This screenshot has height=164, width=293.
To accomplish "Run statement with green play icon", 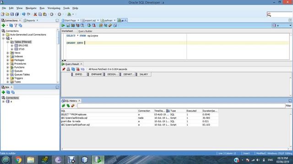I will click(63, 26).
